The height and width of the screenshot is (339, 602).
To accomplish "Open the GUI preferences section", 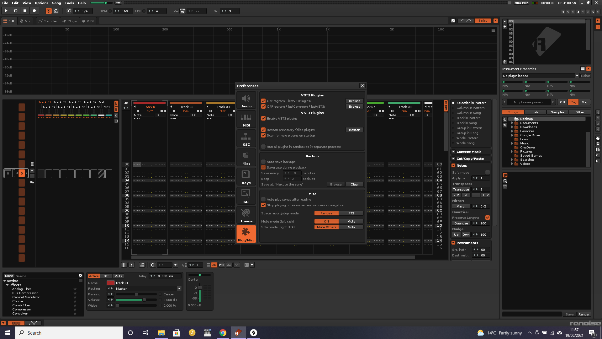I will pos(246,196).
